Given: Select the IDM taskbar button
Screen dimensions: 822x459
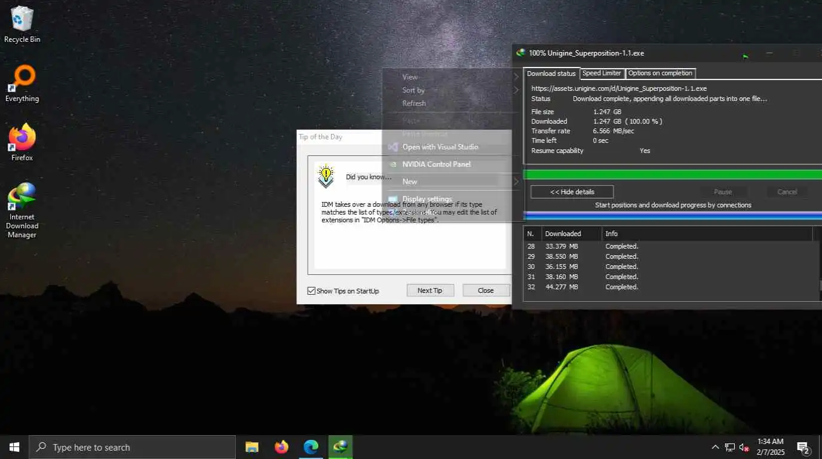Looking at the screenshot, I should click(341, 447).
